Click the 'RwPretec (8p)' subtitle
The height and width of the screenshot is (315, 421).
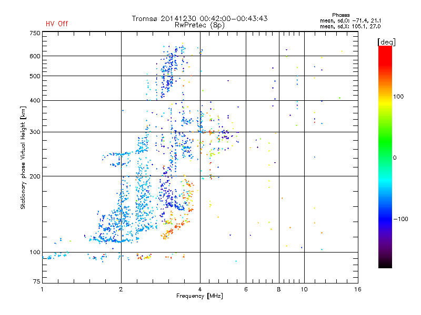(199, 25)
